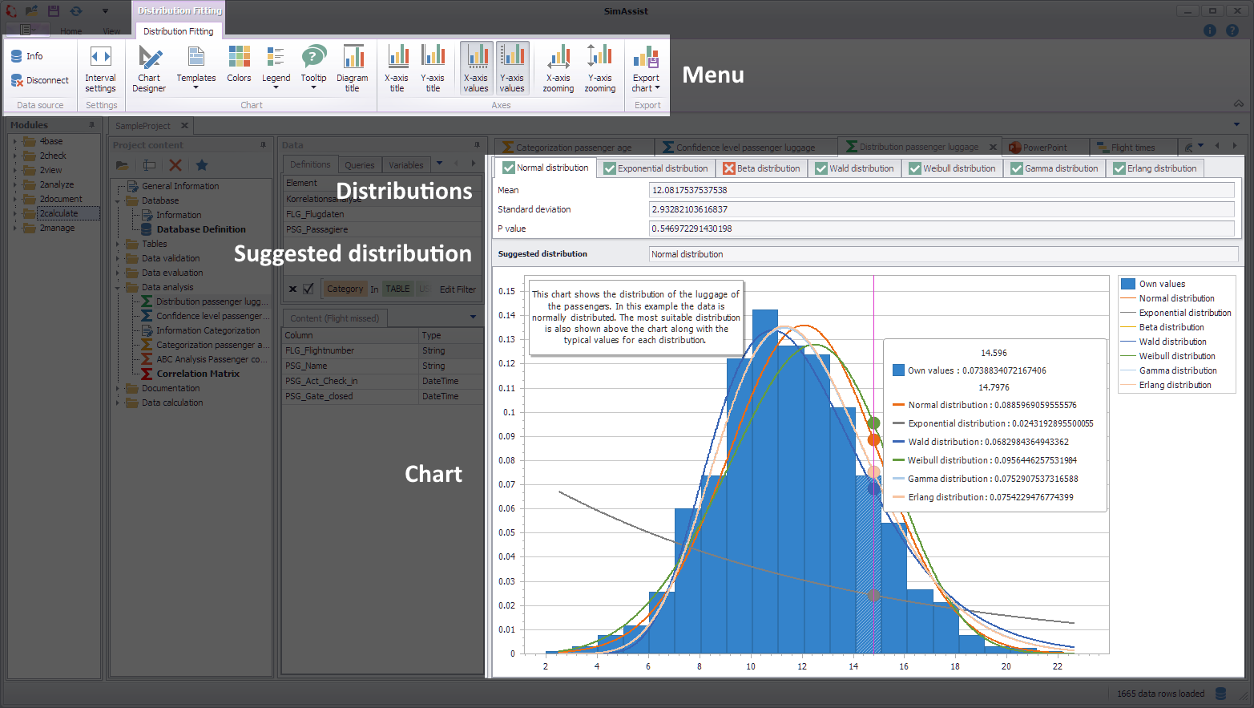Image resolution: width=1254 pixels, height=708 pixels.
Task: Expand the 4base module node
Action: pos(14,141)
